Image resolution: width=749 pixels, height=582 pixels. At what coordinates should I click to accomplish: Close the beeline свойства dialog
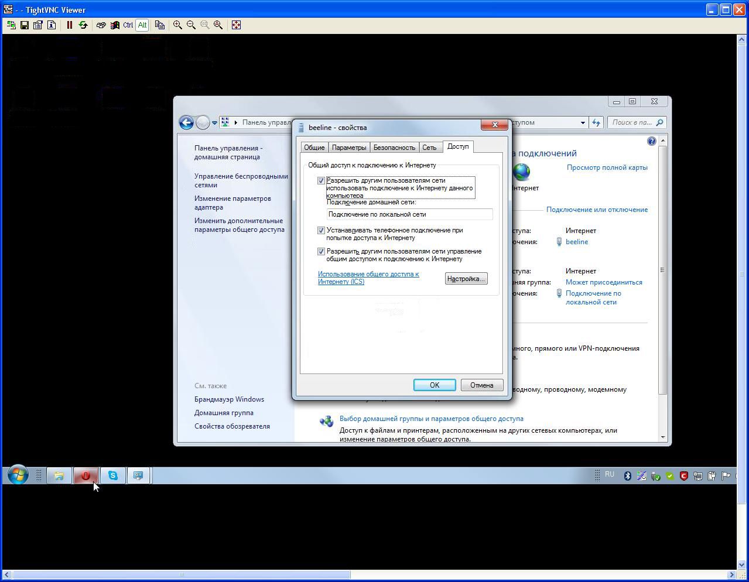495,125
